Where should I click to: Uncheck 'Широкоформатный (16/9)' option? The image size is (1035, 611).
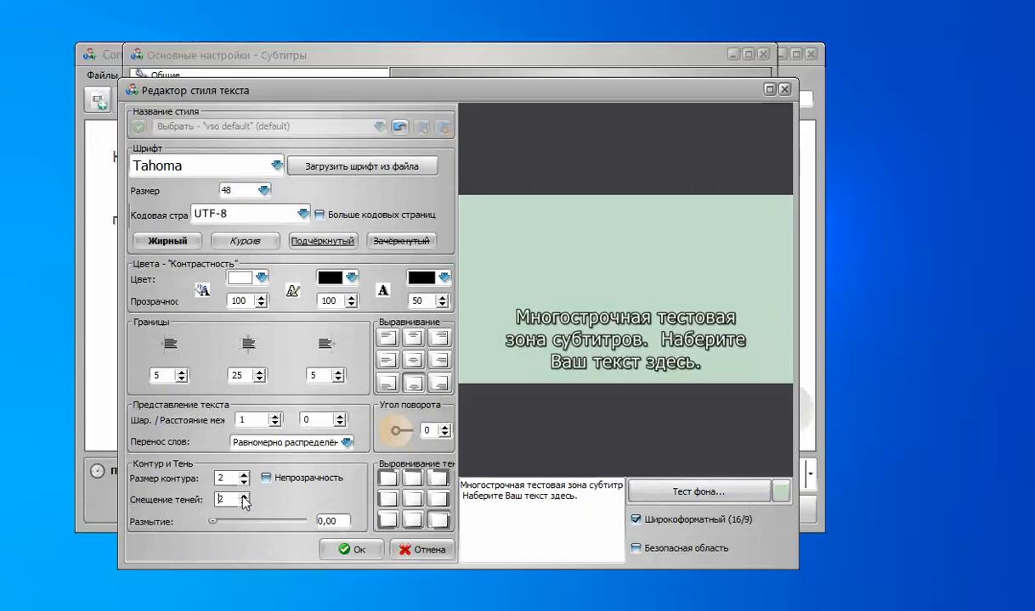click(x=636, y=519)
